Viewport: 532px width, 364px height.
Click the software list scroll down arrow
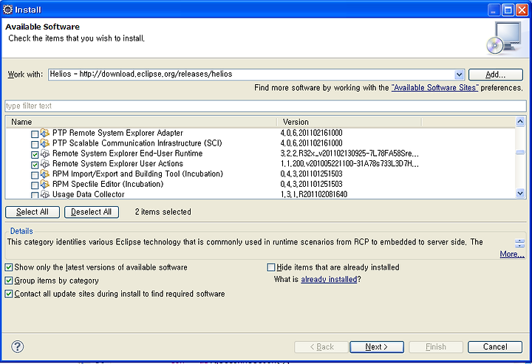coord(520,193)
